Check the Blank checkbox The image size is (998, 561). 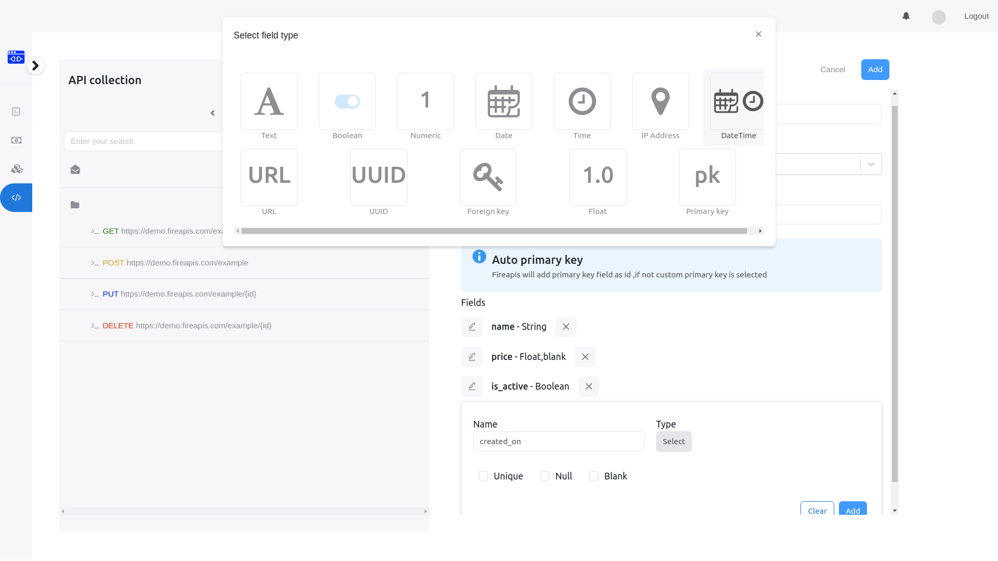pos(594,476)
